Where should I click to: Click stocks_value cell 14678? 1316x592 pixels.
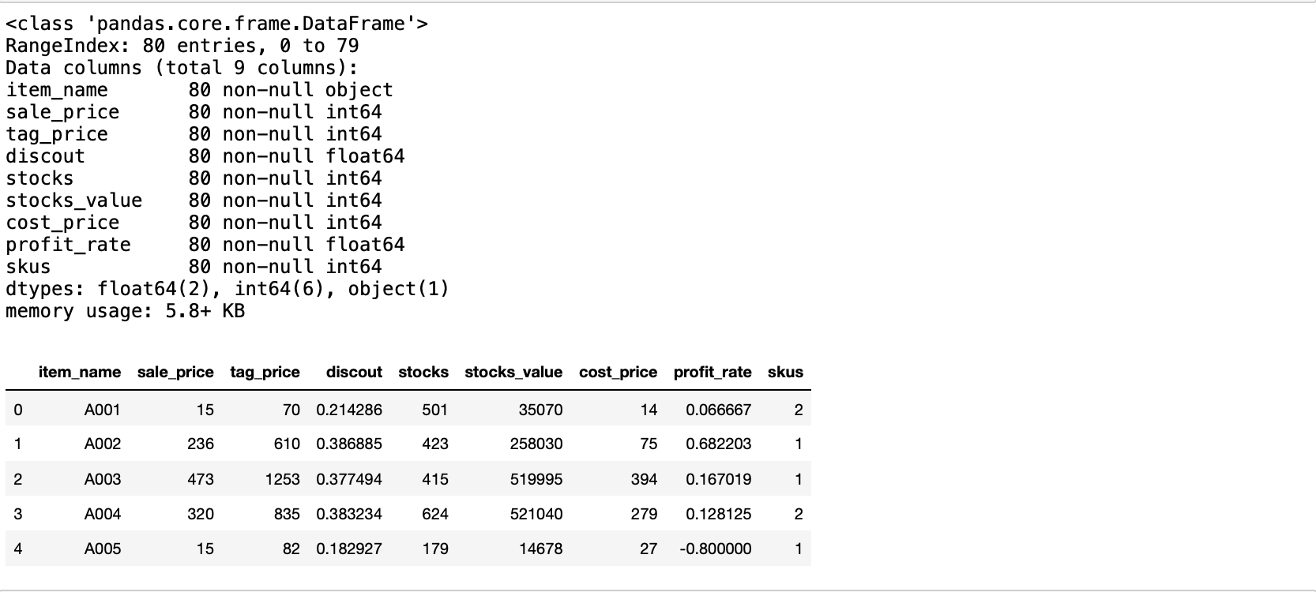[x=541, y=549]
